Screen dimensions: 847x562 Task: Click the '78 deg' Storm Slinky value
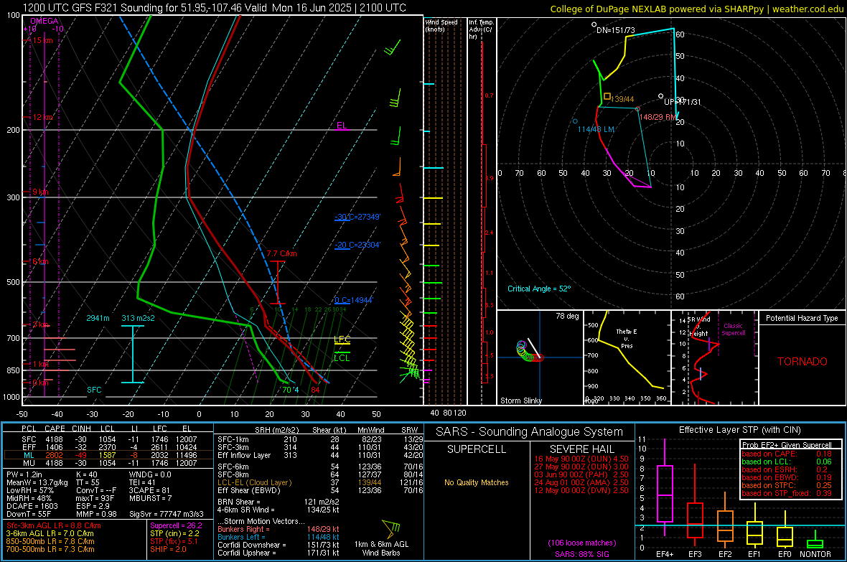click(567, 316)
